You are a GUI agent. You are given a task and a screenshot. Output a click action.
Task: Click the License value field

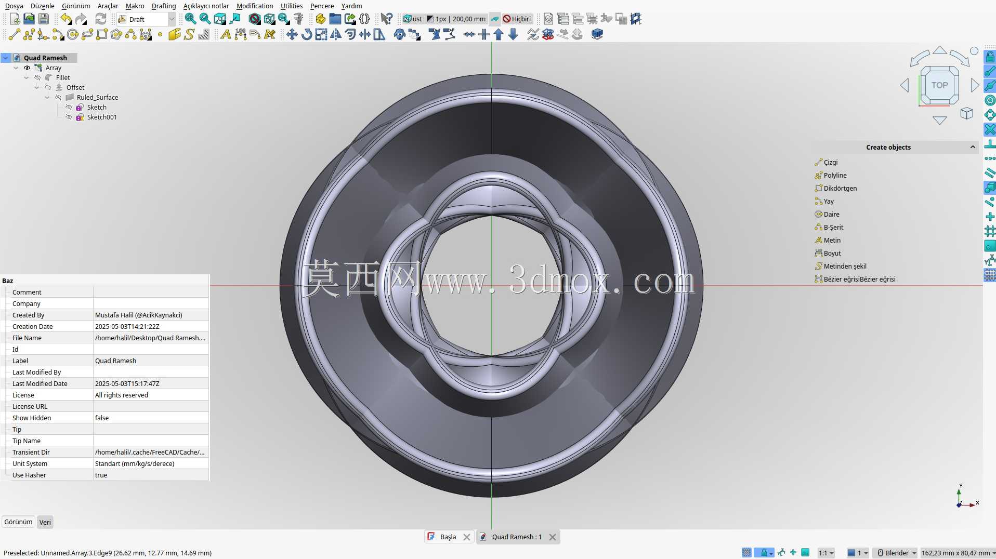point(151,395)
